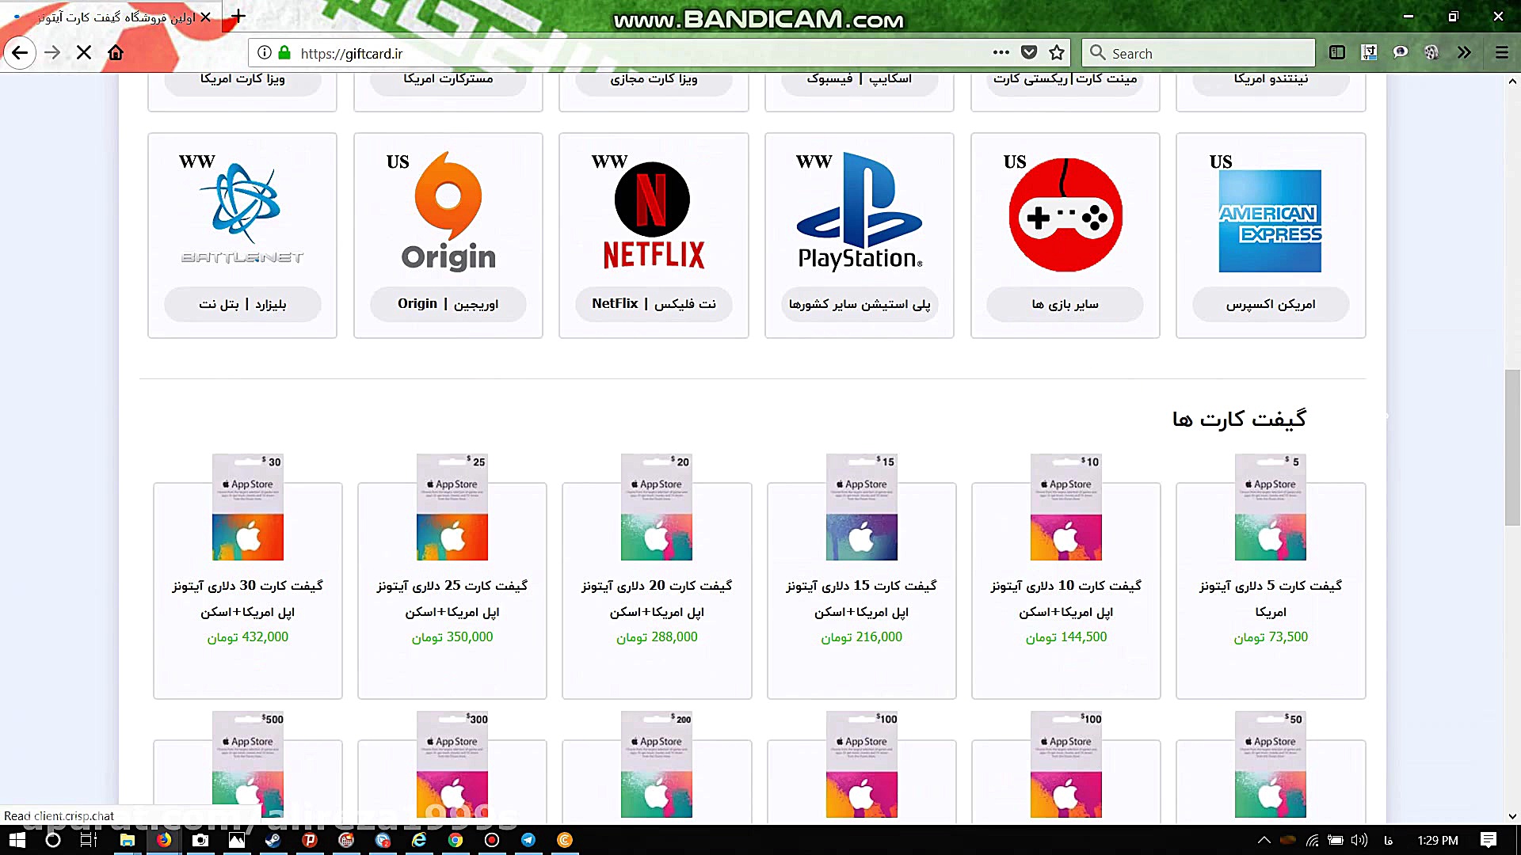This screenshot has width=1521, height=855.
Task: Stop loading the page
Action: coord(84,53)
